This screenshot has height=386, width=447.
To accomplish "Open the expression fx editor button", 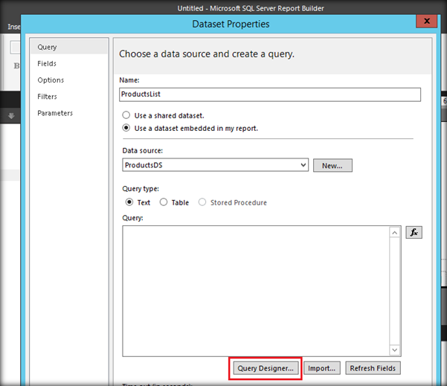I will pos(414,232).
